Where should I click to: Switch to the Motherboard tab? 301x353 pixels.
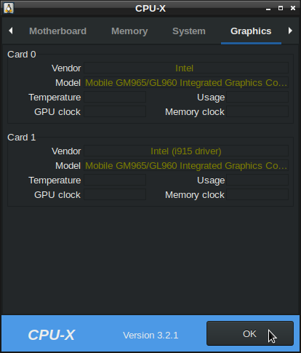click(x=58, y=31)
